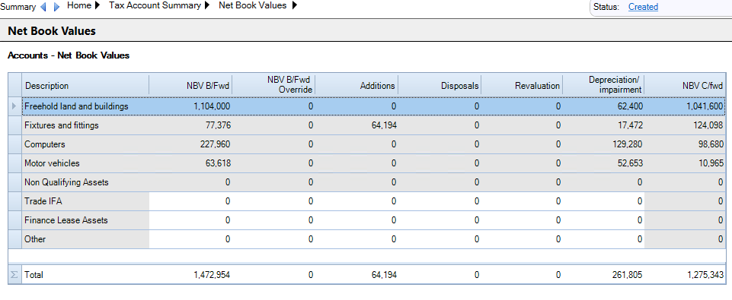Click the 17,472 depreciation cell
The height and width of the screenshot is (300, 732).
pos(603,125)
